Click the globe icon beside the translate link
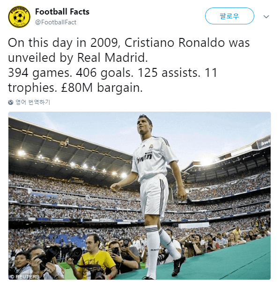The height and width of the screenshot is (282, 280). [x=11, y=102]
